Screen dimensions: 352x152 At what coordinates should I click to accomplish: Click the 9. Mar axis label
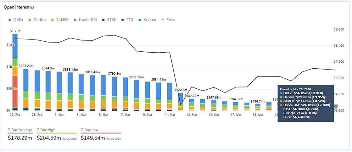point(148,115)
